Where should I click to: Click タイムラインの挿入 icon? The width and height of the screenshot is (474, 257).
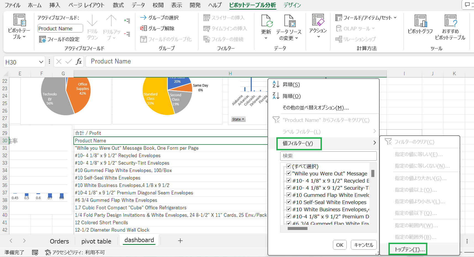pos(206,28)
